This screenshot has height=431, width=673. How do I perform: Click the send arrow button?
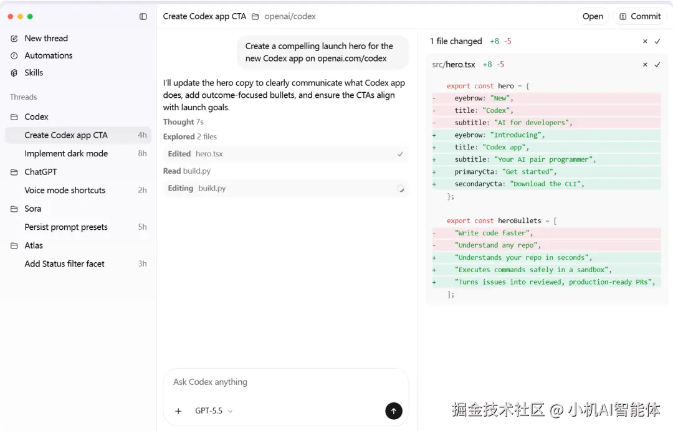tap(394, 411)
